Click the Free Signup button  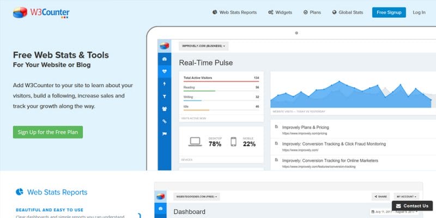coord(389,12)
